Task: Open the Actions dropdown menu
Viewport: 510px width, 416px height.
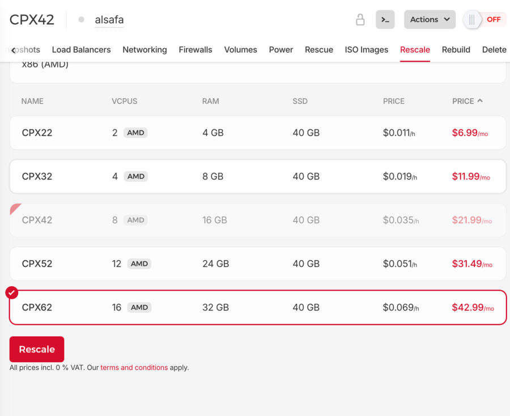Action: click(x=430, y=19)
